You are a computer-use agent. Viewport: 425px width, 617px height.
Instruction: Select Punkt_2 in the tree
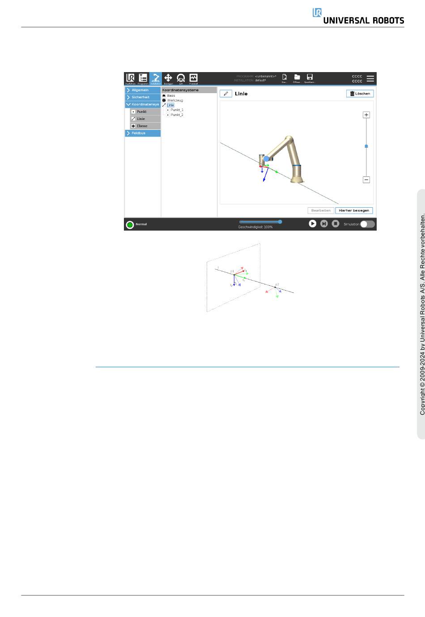175,115
